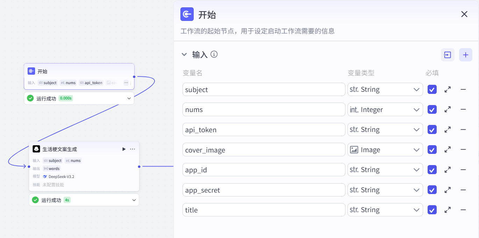479x238 pixels.
Task: Remove the subject variable with minus icon
Action: 463,89
